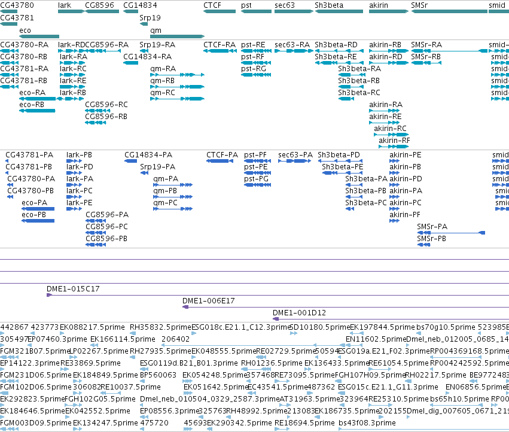Select transcript lark-RE
Viewport: 509px width, 432px height.
(73, 81)
